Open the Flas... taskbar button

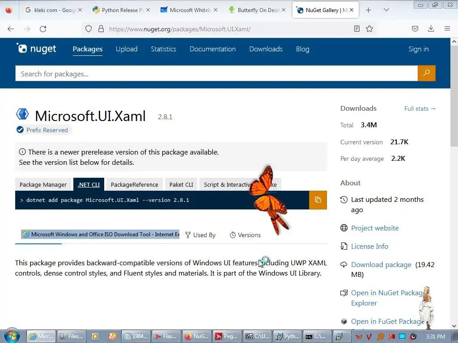pos(166,336)
